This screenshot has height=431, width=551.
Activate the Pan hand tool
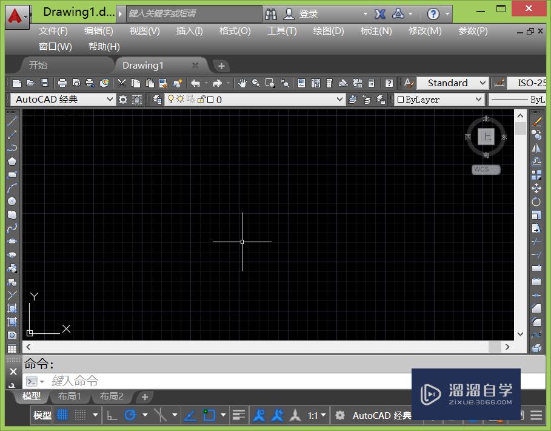tap(242, 83)
